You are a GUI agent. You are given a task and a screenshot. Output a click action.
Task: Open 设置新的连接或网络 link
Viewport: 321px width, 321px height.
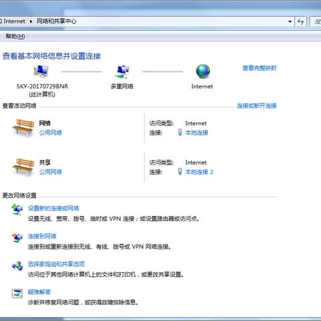(x=53, y=208)
